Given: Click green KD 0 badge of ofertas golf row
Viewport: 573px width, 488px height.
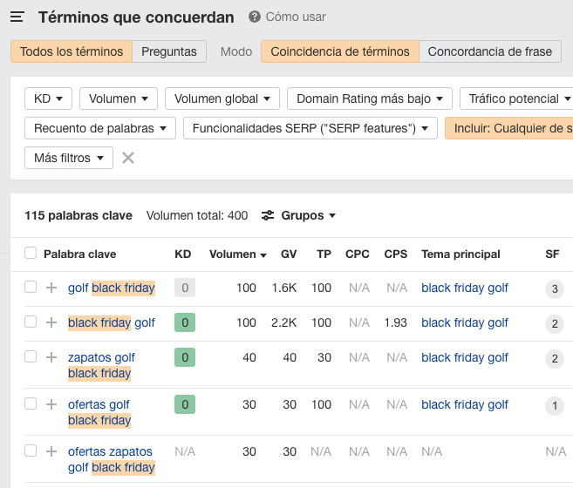Looking at the screenshot, I should (x=185, y=404).
